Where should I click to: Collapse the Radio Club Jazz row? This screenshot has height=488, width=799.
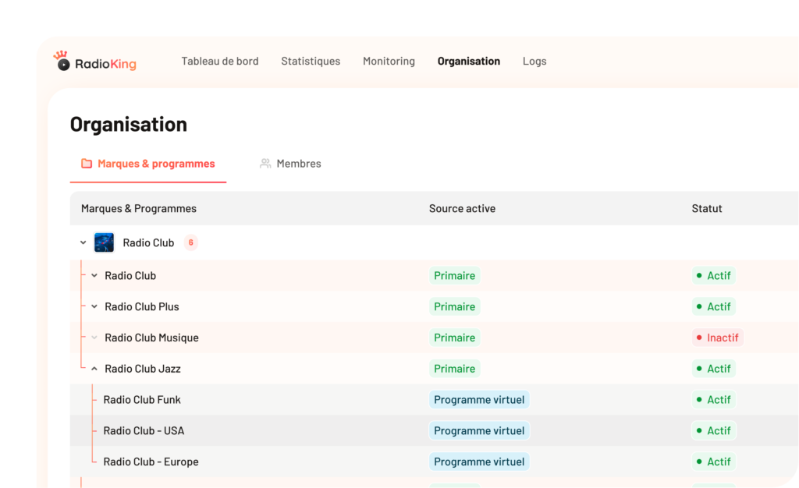click(94, 369)
